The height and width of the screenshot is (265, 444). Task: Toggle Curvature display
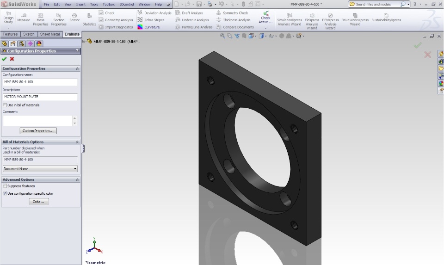(x=148, y=27)
